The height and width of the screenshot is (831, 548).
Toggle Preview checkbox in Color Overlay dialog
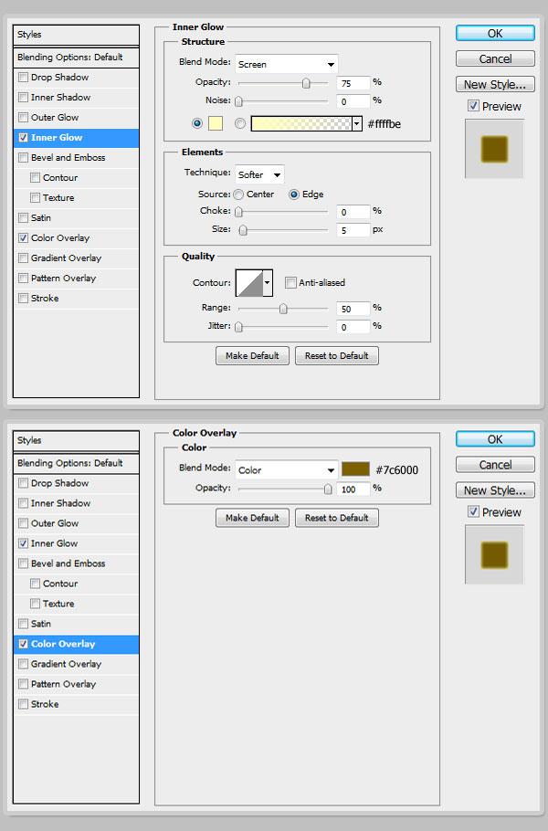click(x=473, y=512)
